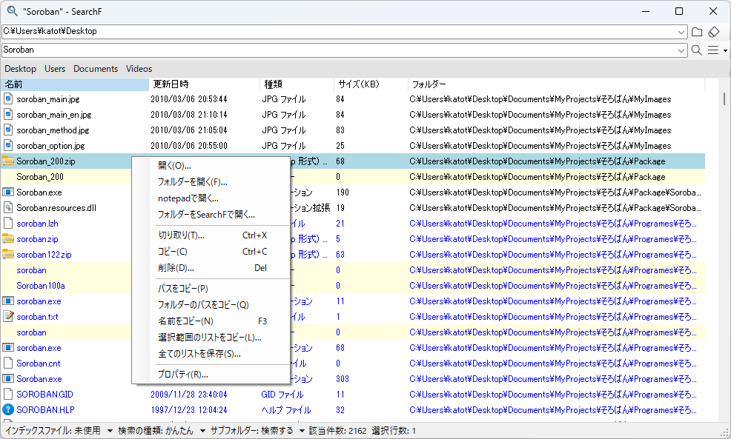The height and width of the screenshot is (439, 731).
Task: Click the soroban.txt notepad icon
Action: 8,317
